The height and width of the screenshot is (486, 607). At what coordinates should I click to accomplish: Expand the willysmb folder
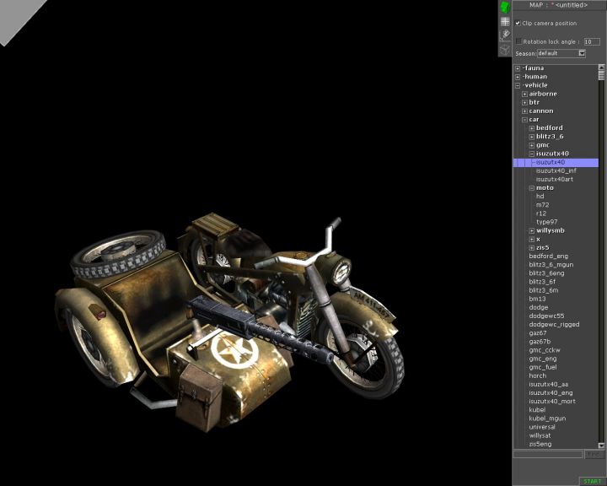[532, 230]
